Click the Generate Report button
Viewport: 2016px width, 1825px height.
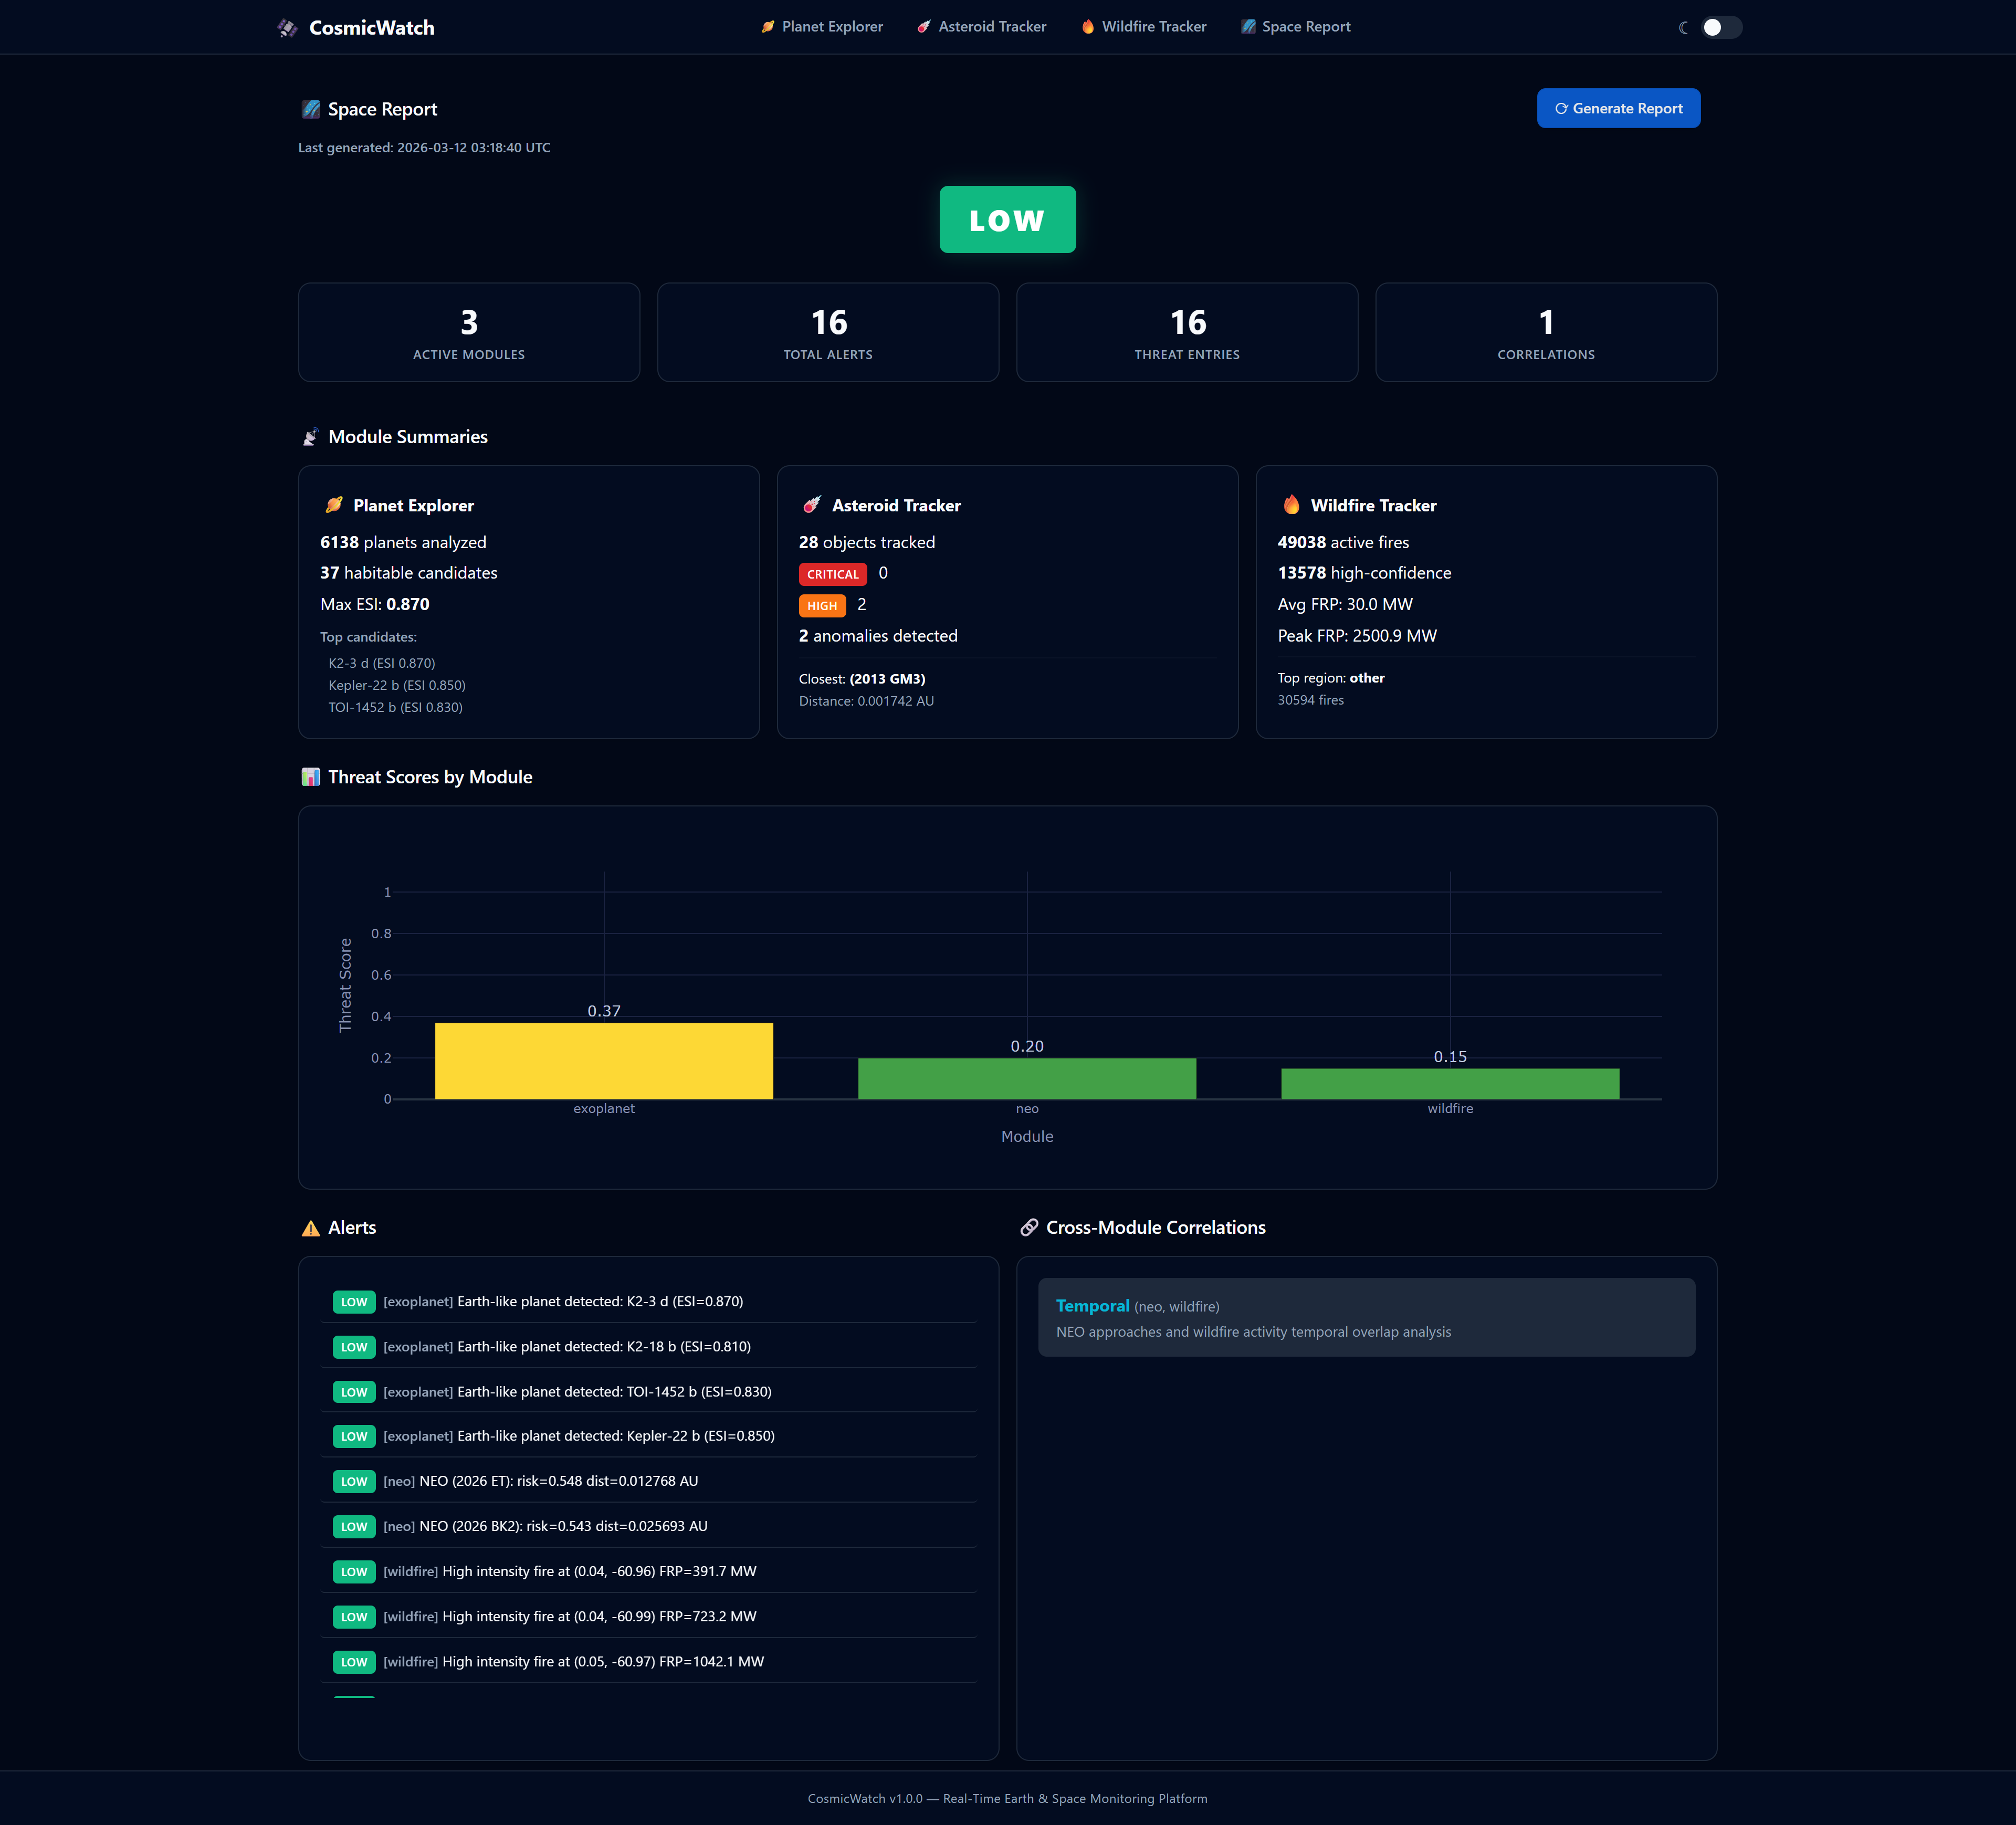tap(1618, 108)
